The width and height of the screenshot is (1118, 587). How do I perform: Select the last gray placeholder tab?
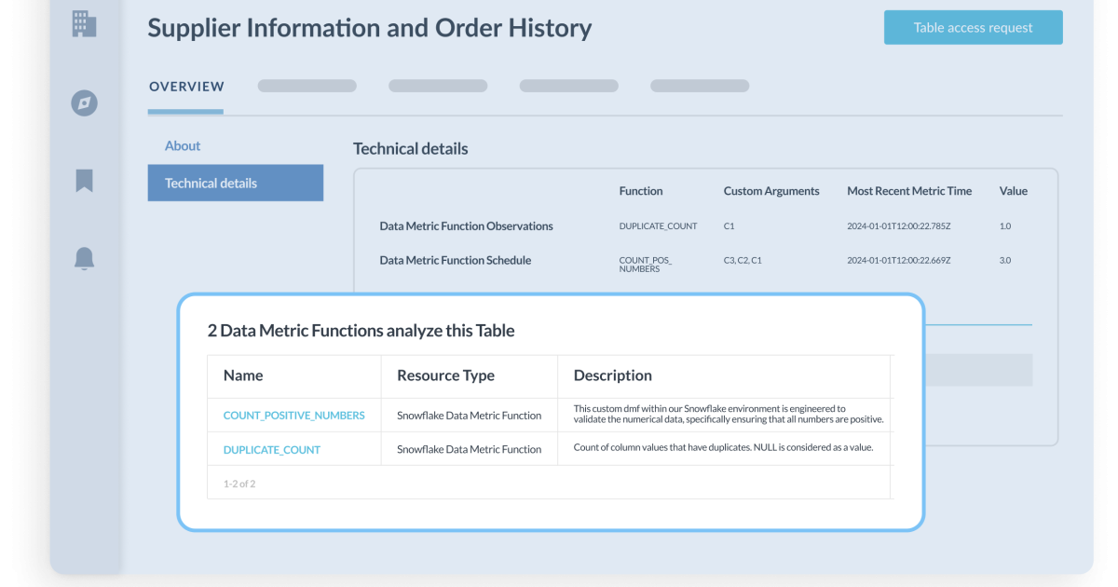click(x=699, y=86)
